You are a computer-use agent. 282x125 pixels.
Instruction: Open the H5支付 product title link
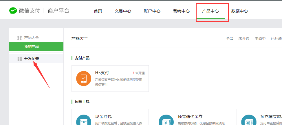pos(102,73)
